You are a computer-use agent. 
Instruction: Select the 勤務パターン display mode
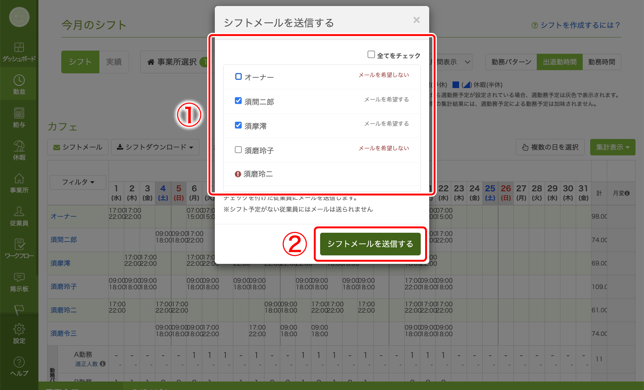point(511,62)
